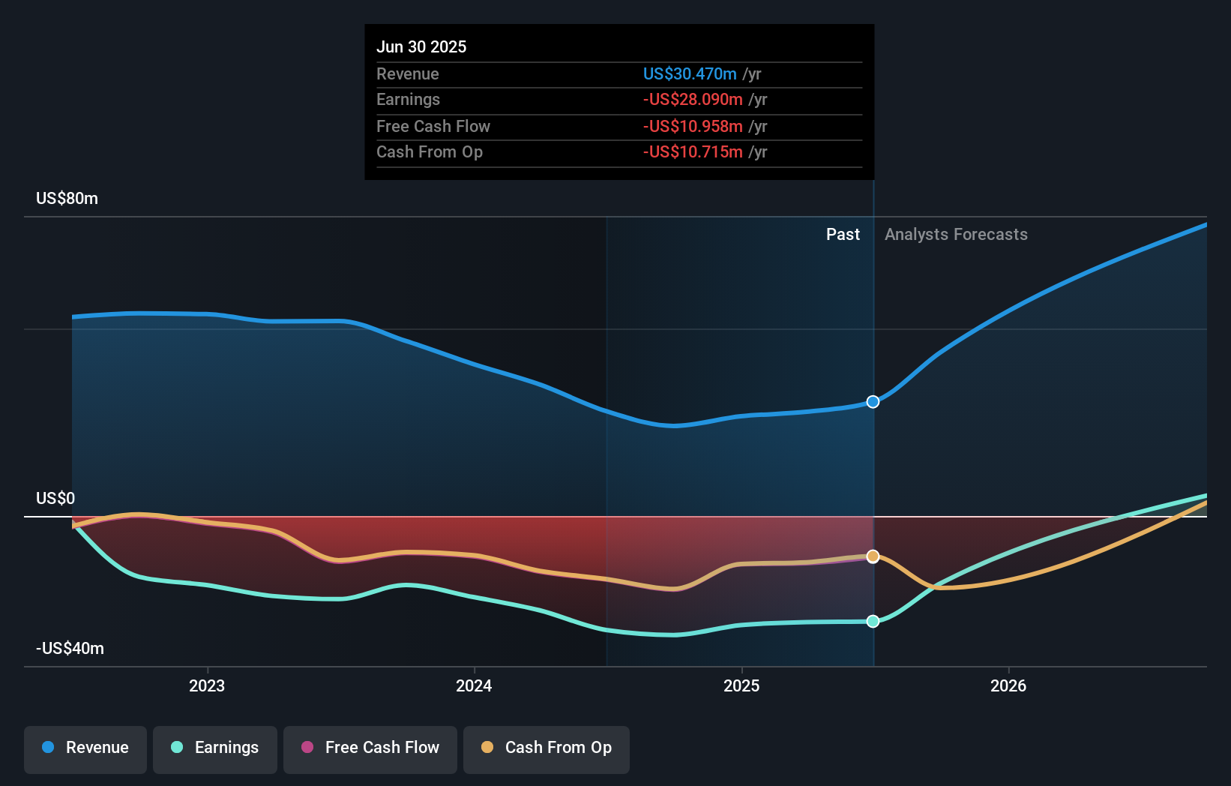Click the 2026 axis label
This screenshot has height=786, width=1231.
tap(1009, 685)
